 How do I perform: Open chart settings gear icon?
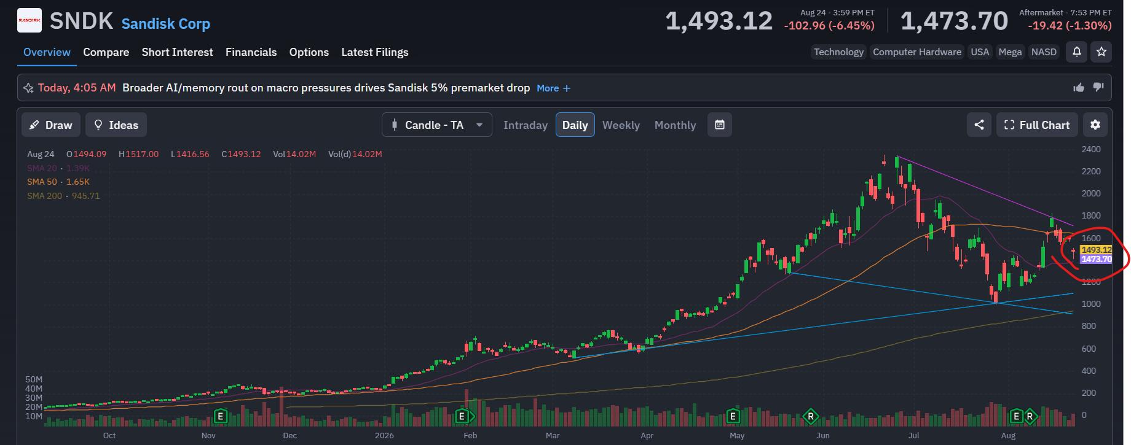(x=1095, y=125)
